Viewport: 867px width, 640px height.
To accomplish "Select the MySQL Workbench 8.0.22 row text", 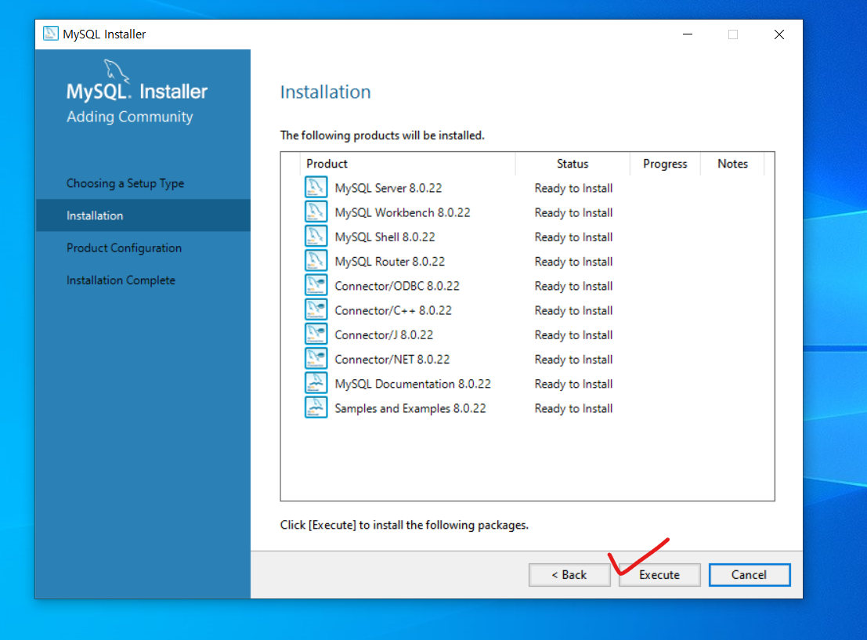I will 403,212.
